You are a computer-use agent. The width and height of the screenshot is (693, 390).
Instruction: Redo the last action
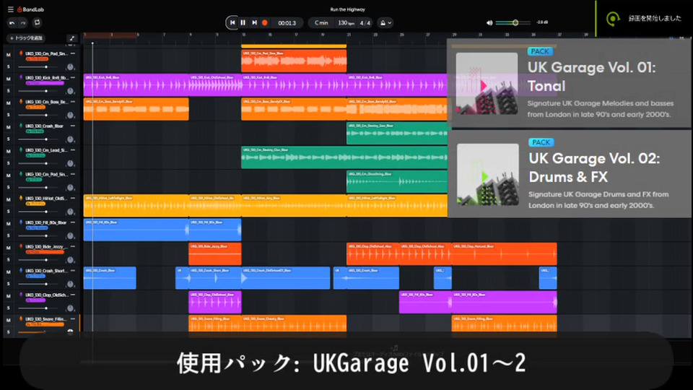pyautogui.click(x=23, y=22)
